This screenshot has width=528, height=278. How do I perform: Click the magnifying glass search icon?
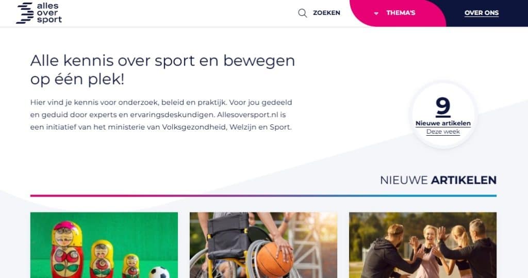click(x=302, y=13)
